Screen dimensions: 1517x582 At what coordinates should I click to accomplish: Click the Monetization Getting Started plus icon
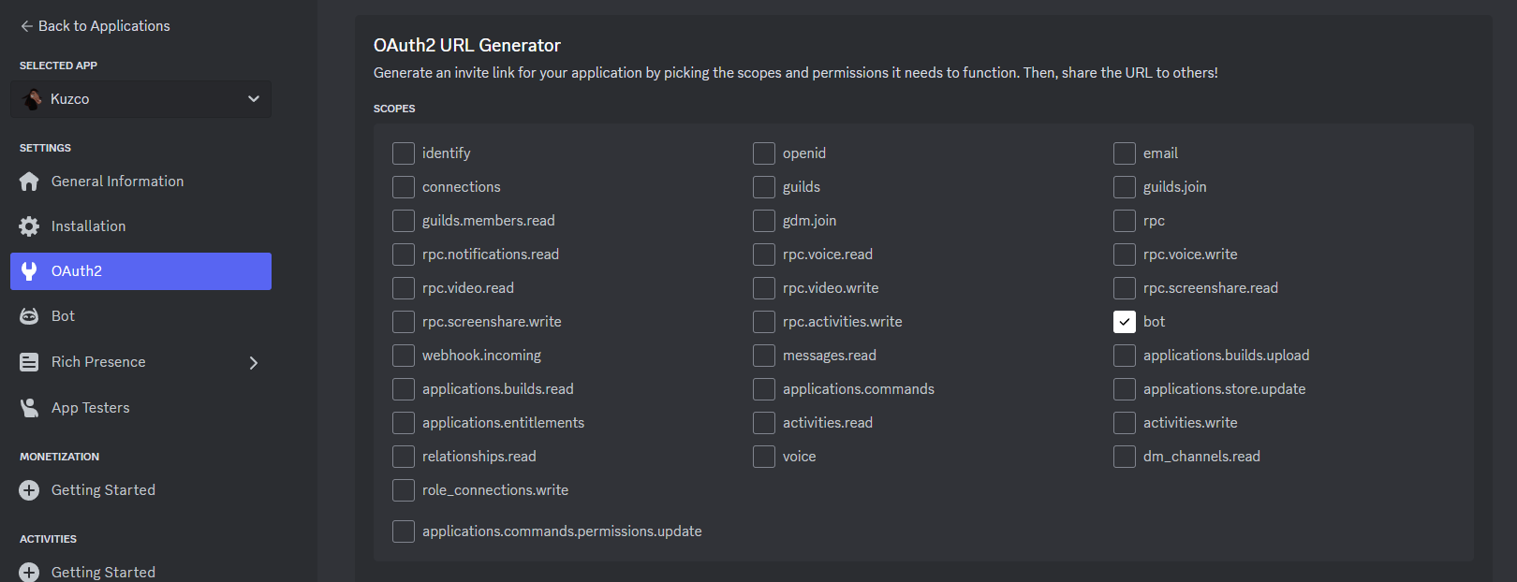29,490
